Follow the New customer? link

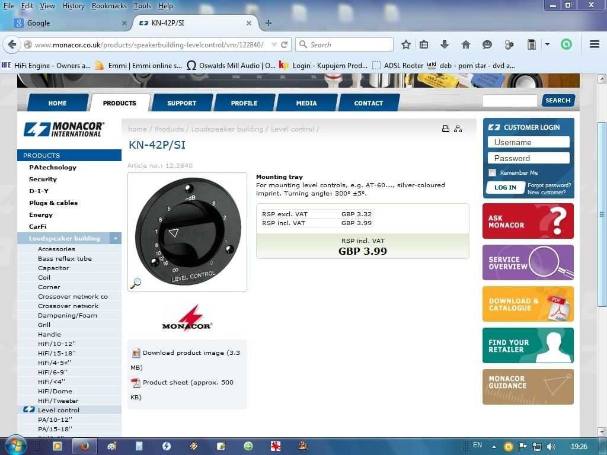[x=546, y=193]
